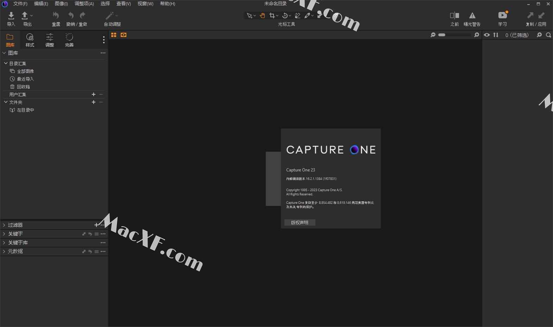The image size is (553, 327).
Task: Select the orange hand pan tool
Action: point(262,15)
